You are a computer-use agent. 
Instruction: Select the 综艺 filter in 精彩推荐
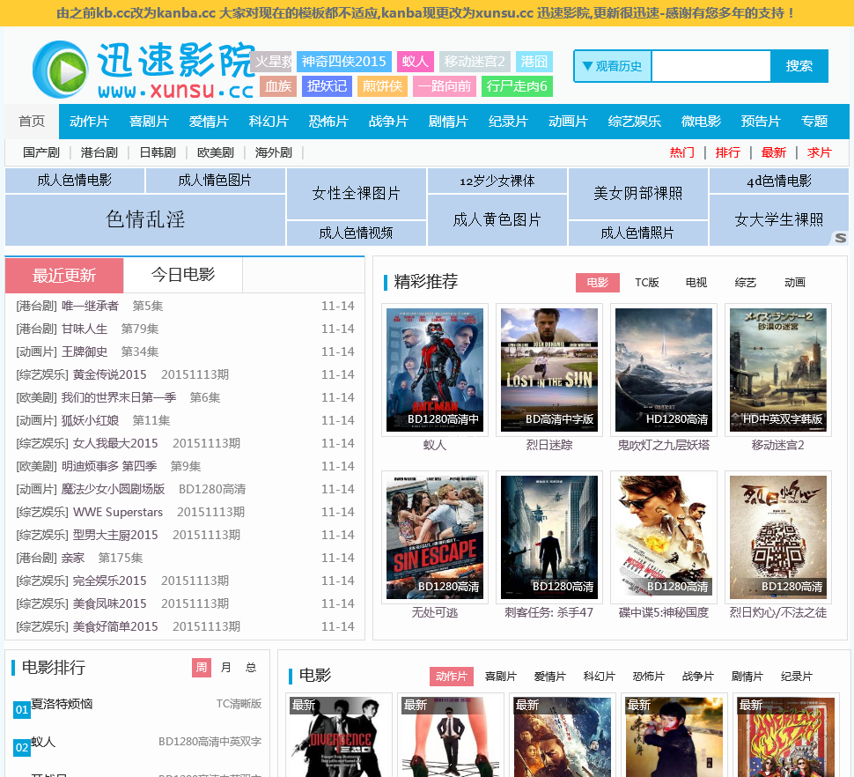point(745,282)
